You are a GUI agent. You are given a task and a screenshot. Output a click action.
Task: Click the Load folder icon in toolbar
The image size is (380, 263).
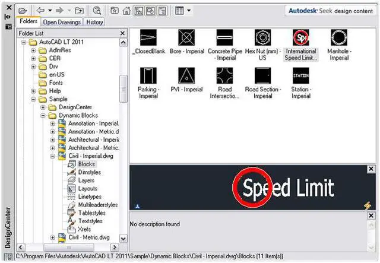pos(23,10)
